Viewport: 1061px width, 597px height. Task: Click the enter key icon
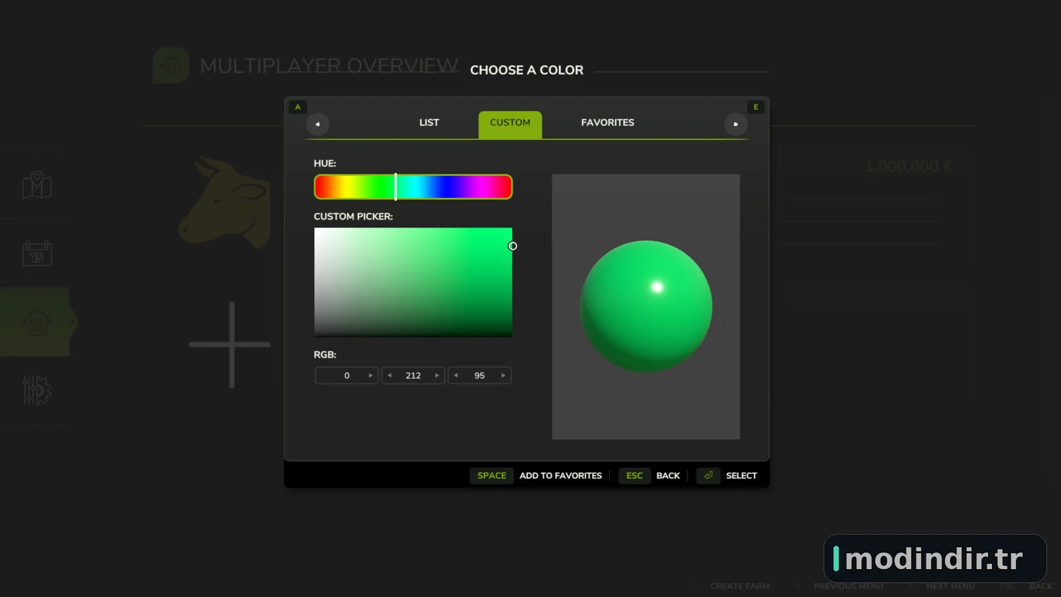coord(708,476)
